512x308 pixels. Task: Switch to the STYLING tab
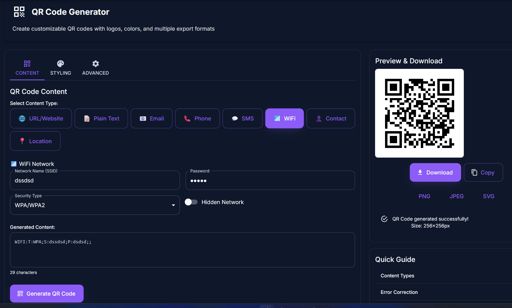(61, 68)
